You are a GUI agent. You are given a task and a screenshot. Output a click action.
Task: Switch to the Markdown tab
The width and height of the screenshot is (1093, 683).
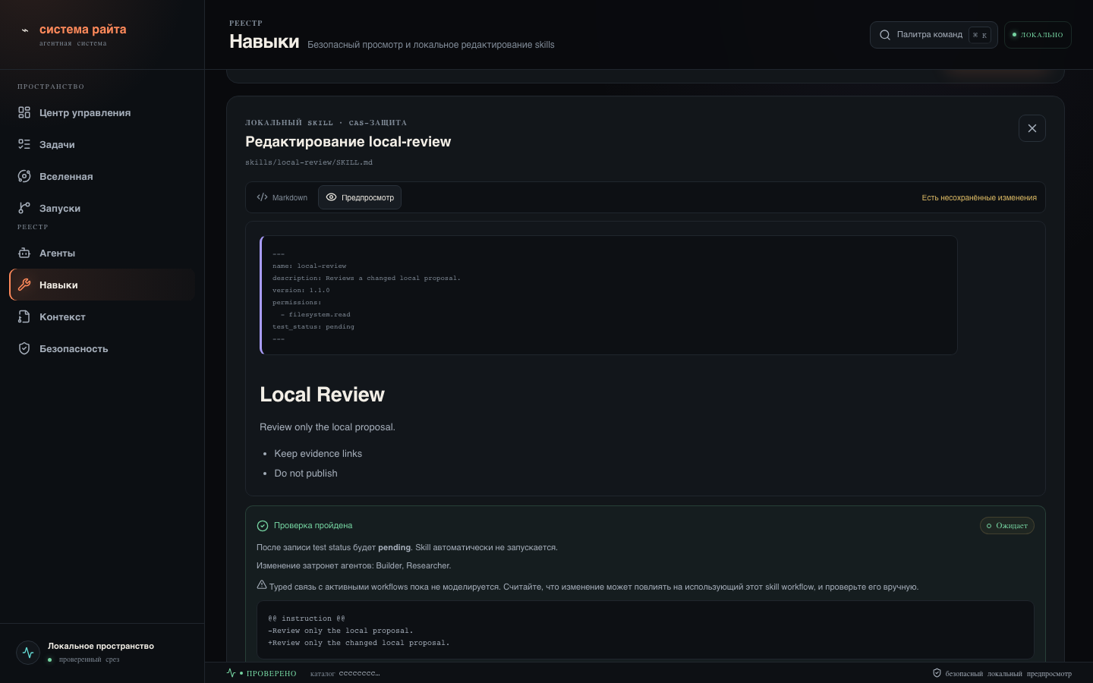coord(282,197)
